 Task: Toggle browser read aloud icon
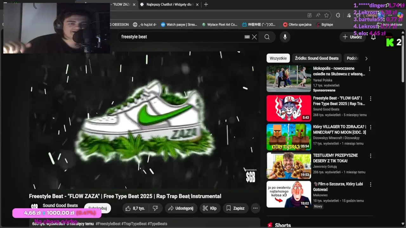pos(318,15)
